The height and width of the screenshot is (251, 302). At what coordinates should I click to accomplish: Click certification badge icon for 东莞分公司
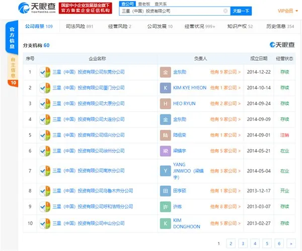(x=45, y=72)
